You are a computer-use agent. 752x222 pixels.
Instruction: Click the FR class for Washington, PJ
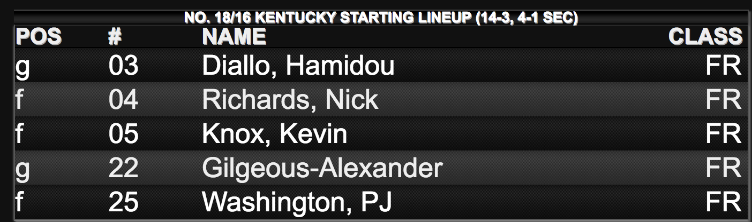coord(724,203)
